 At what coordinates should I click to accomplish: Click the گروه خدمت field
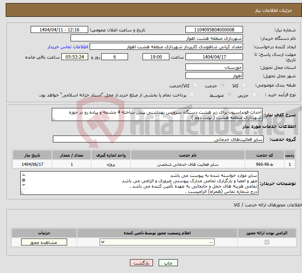(158, 139)
